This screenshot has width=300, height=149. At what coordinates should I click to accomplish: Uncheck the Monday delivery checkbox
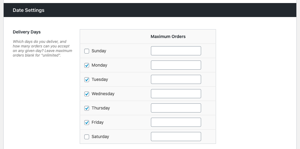(87, 65)
